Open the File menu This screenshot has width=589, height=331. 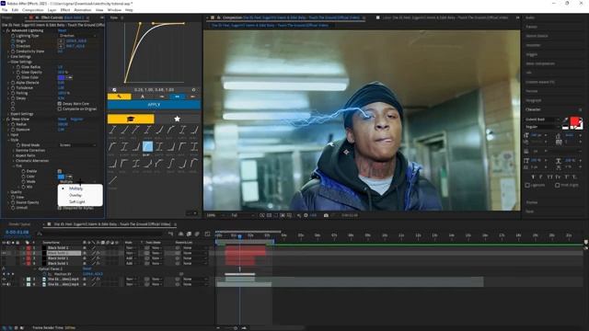point(5,10)
